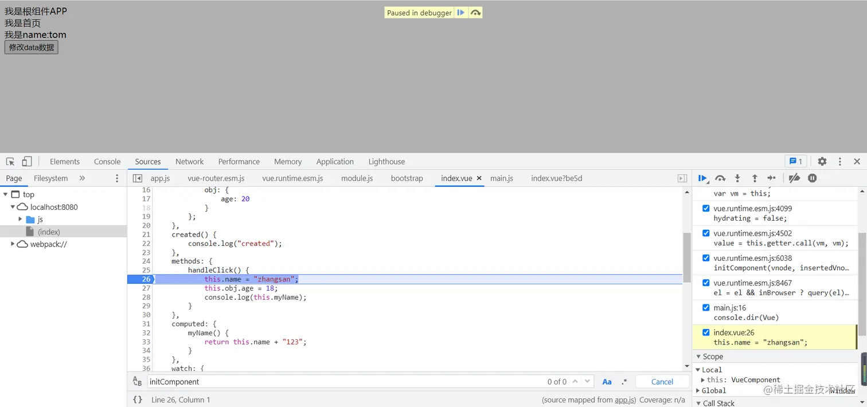The height and width of the screenshot is (407, 867).
Task: Go to next search result
Action: tap(588, 382)
